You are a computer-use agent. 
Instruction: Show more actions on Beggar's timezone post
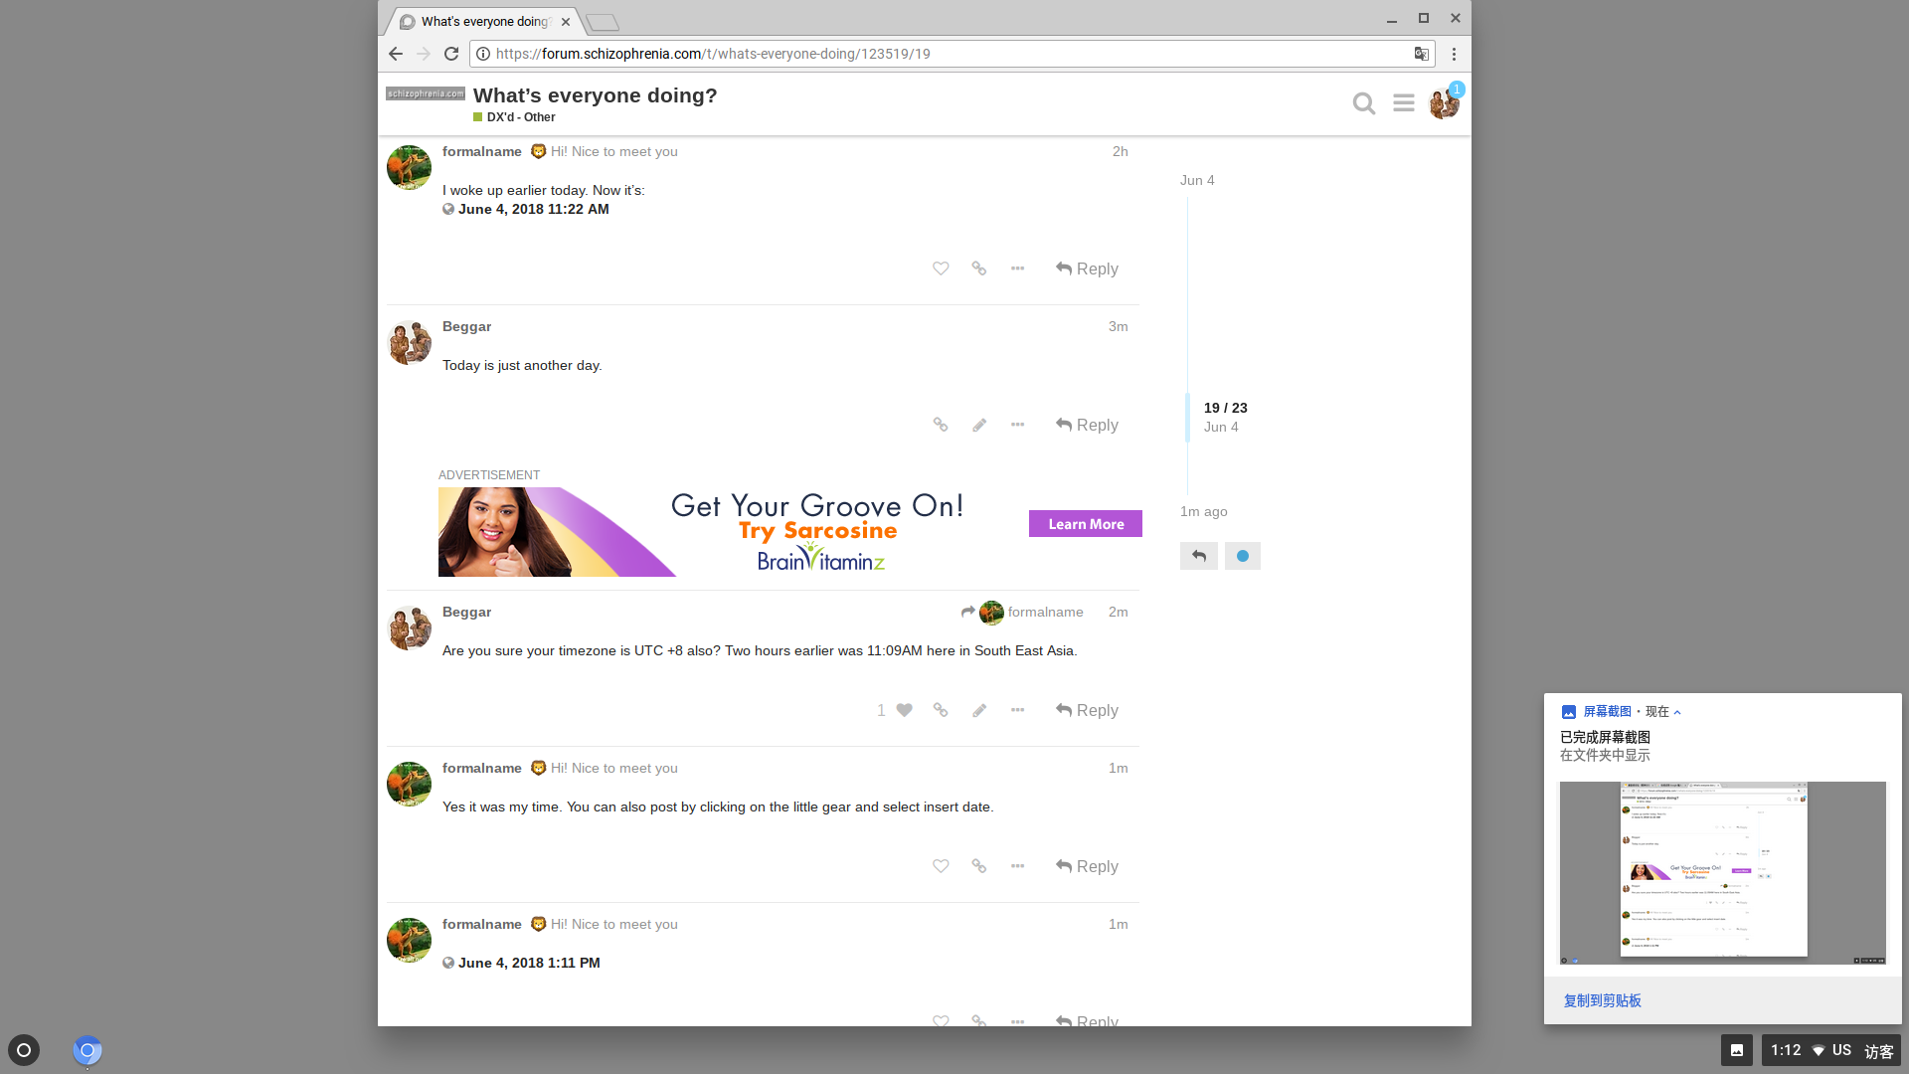point(1017,710)
